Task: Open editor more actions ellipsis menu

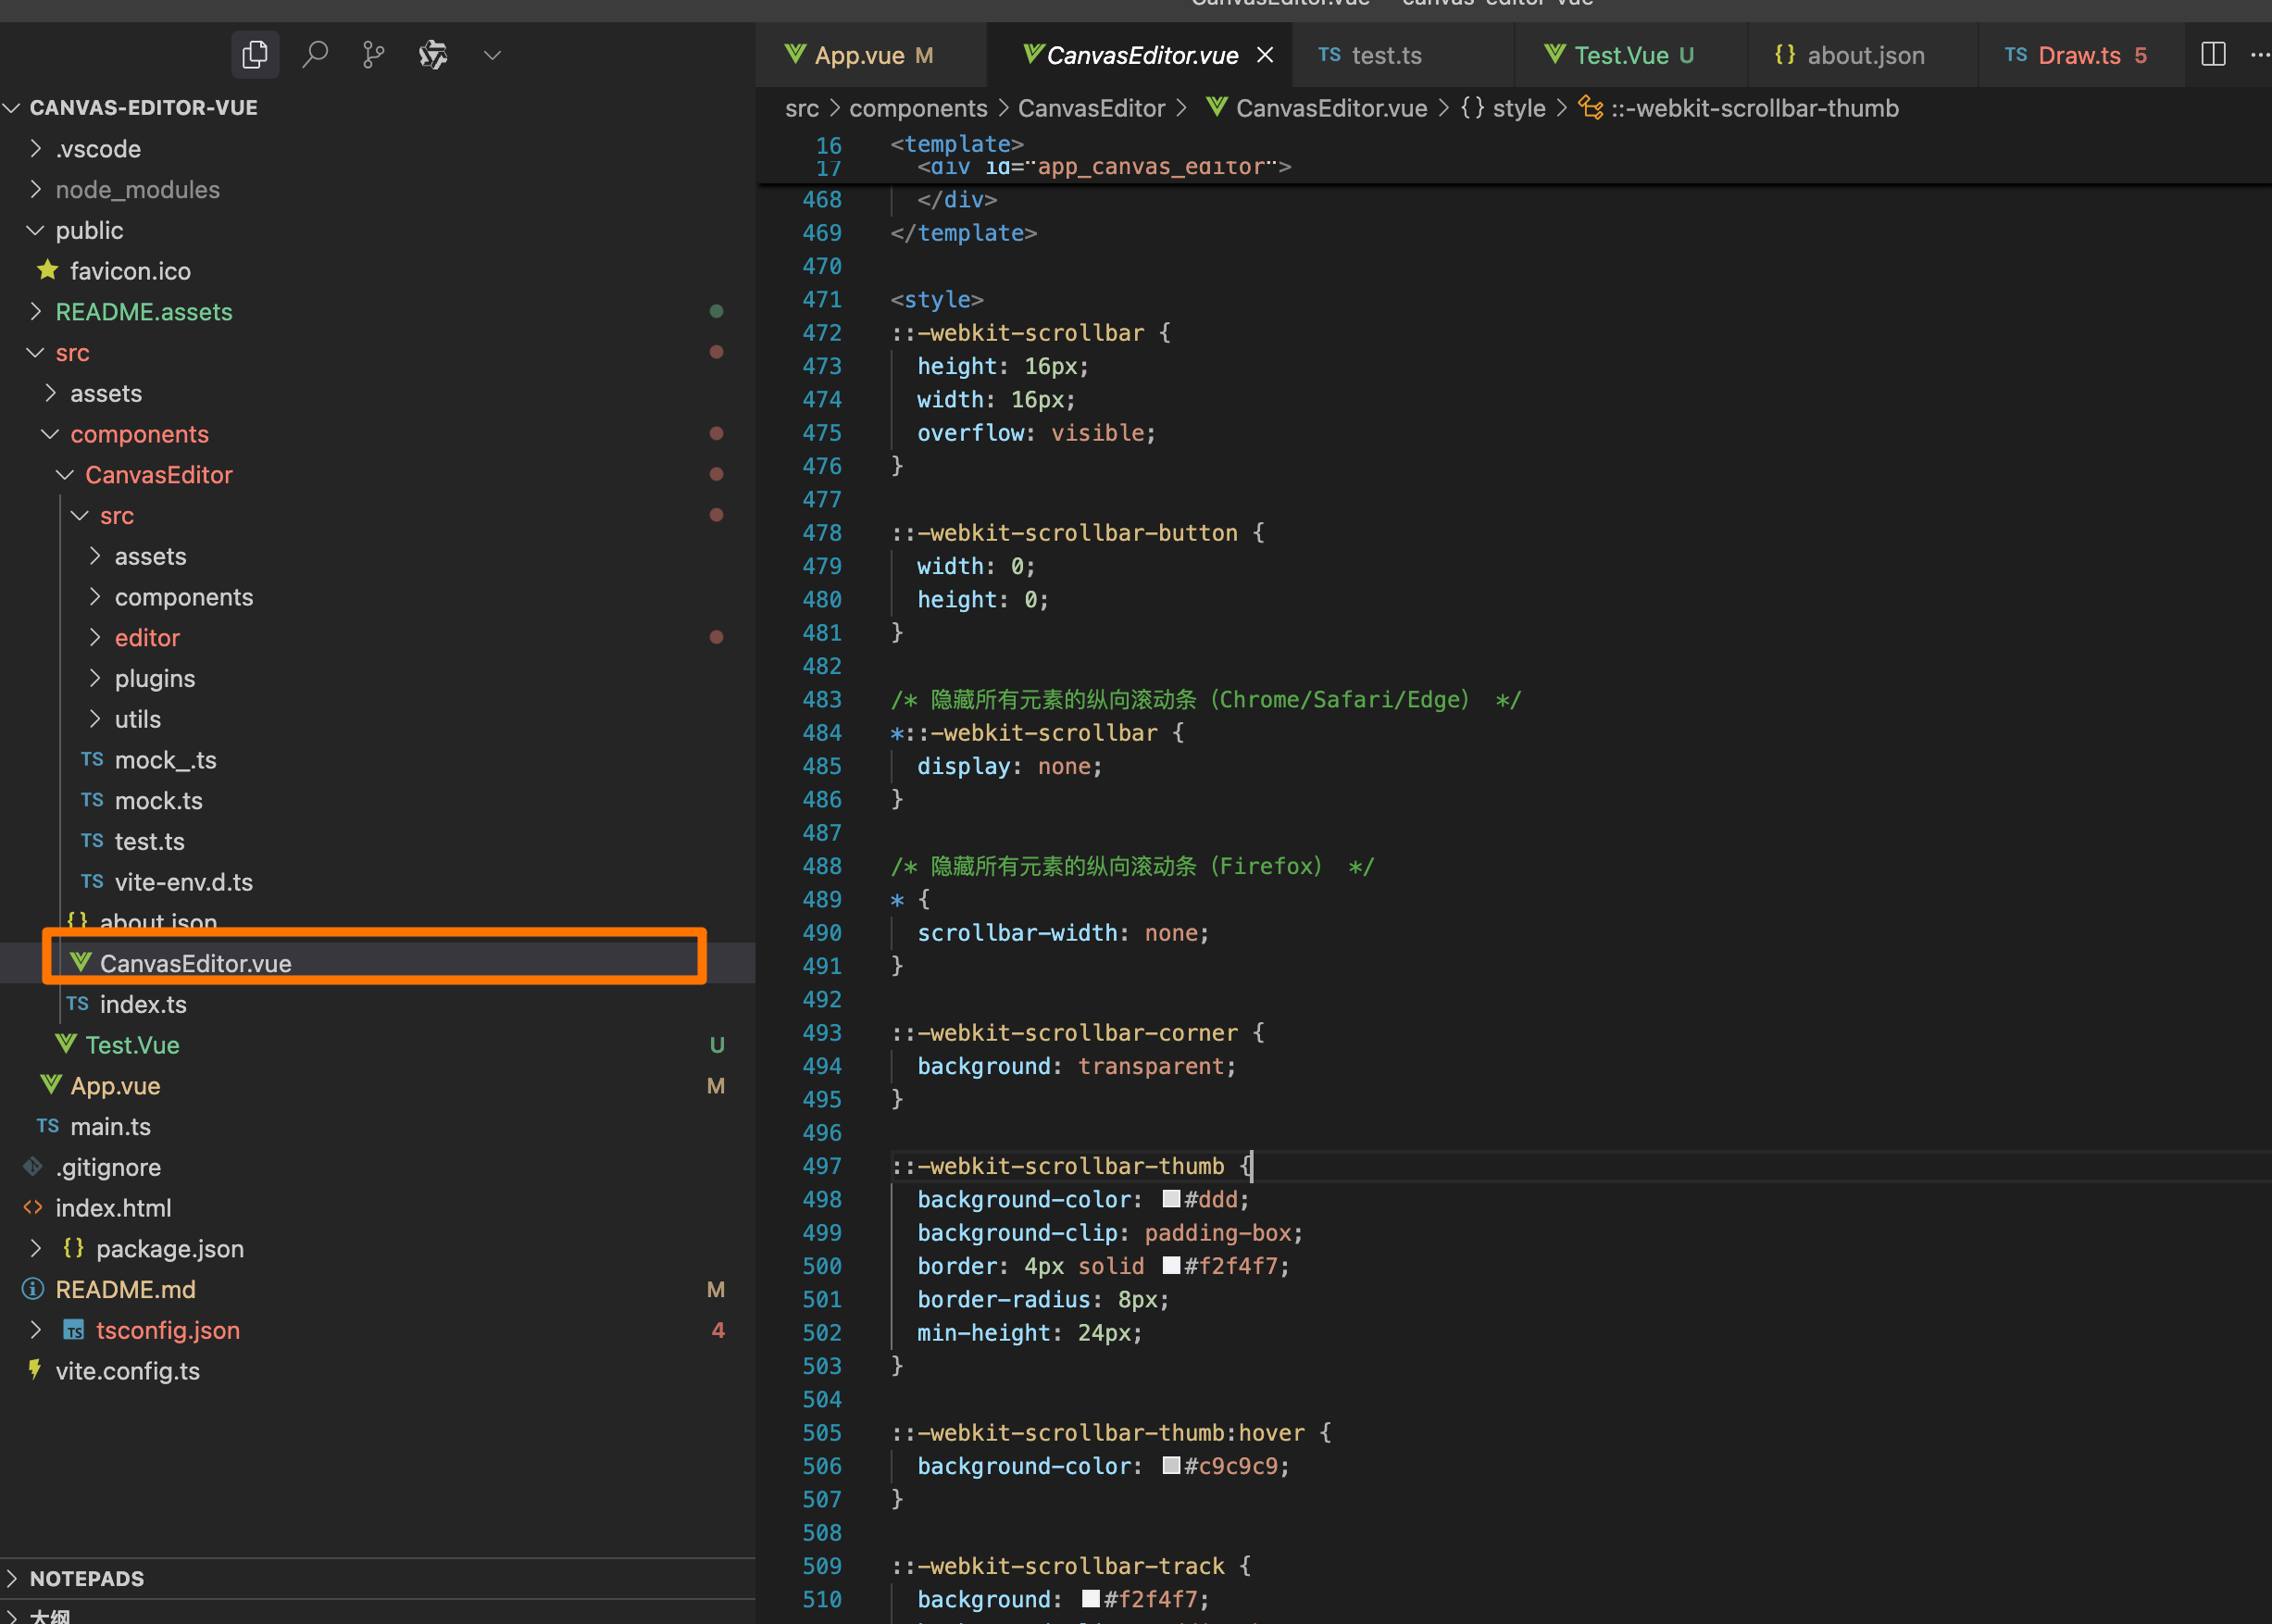Action: tap(2258, 54)
